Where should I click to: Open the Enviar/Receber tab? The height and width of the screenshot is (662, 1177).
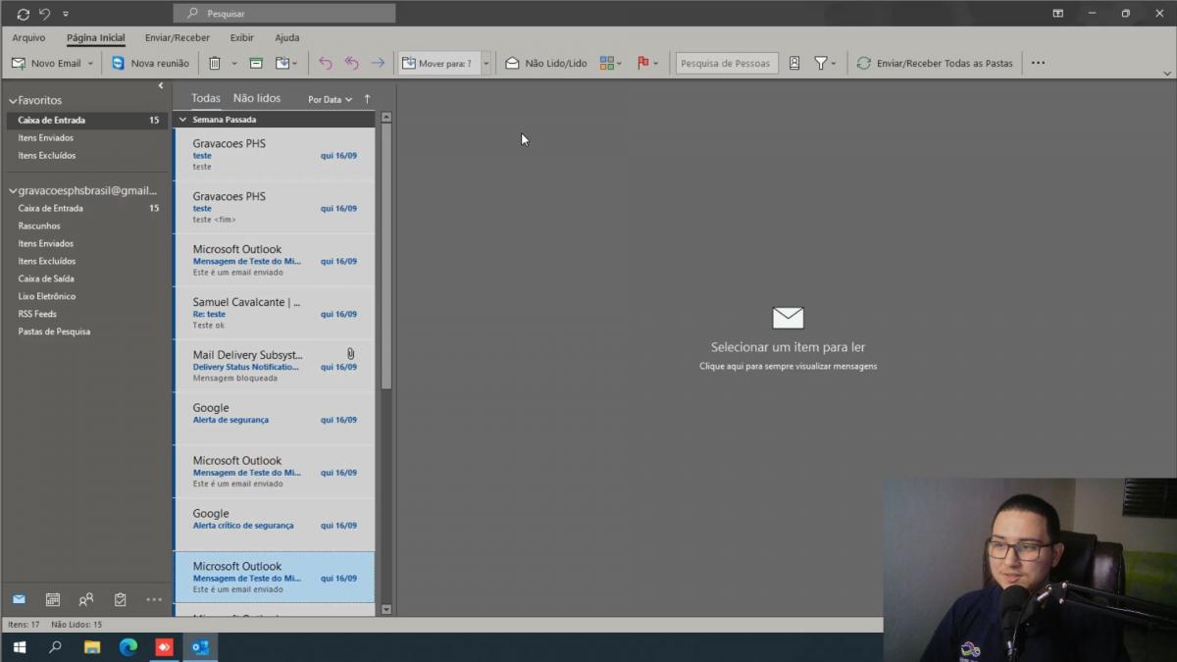[x=178, y=37]
